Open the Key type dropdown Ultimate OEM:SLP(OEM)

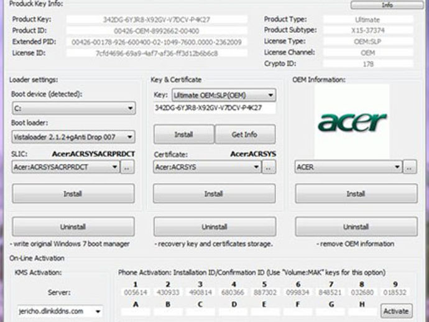pyautogui.click(x=224, y=95)
